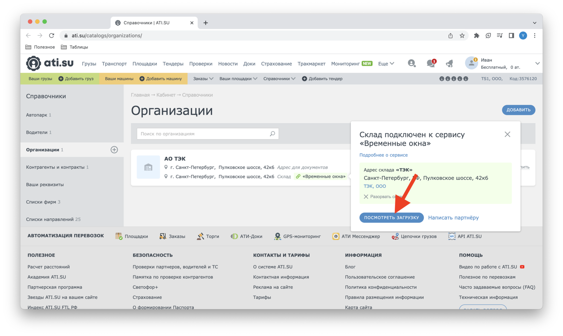Image resolution: width=563 pixels, height=336 pixels.
Task: Open the megaphone announcements icon
Action: coord(449,63)
